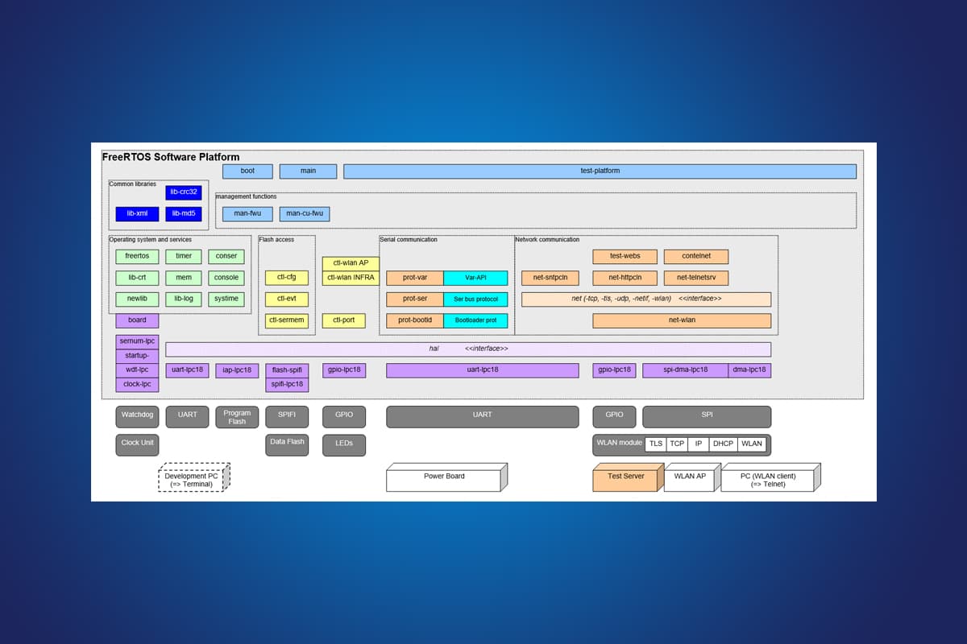Click the Var-API cyan block
The width and height of the screenshot is (967, 644).
[475, 278]
